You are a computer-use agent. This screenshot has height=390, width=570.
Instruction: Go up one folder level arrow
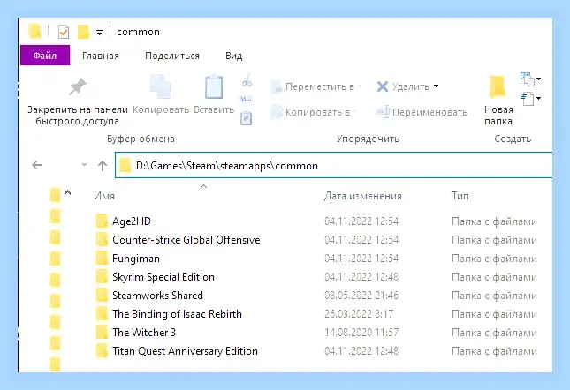[x=103, y=166]
